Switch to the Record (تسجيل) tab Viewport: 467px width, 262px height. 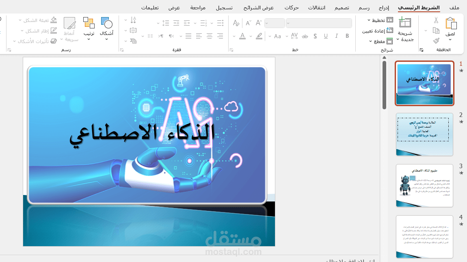[224, 7]
